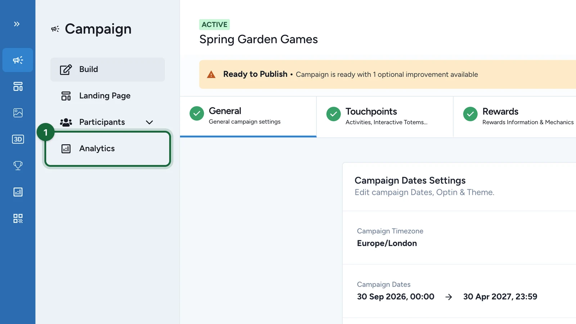Open the trophy rewards icon in left rail
This screenshot has height=324, width=576.
18,165
